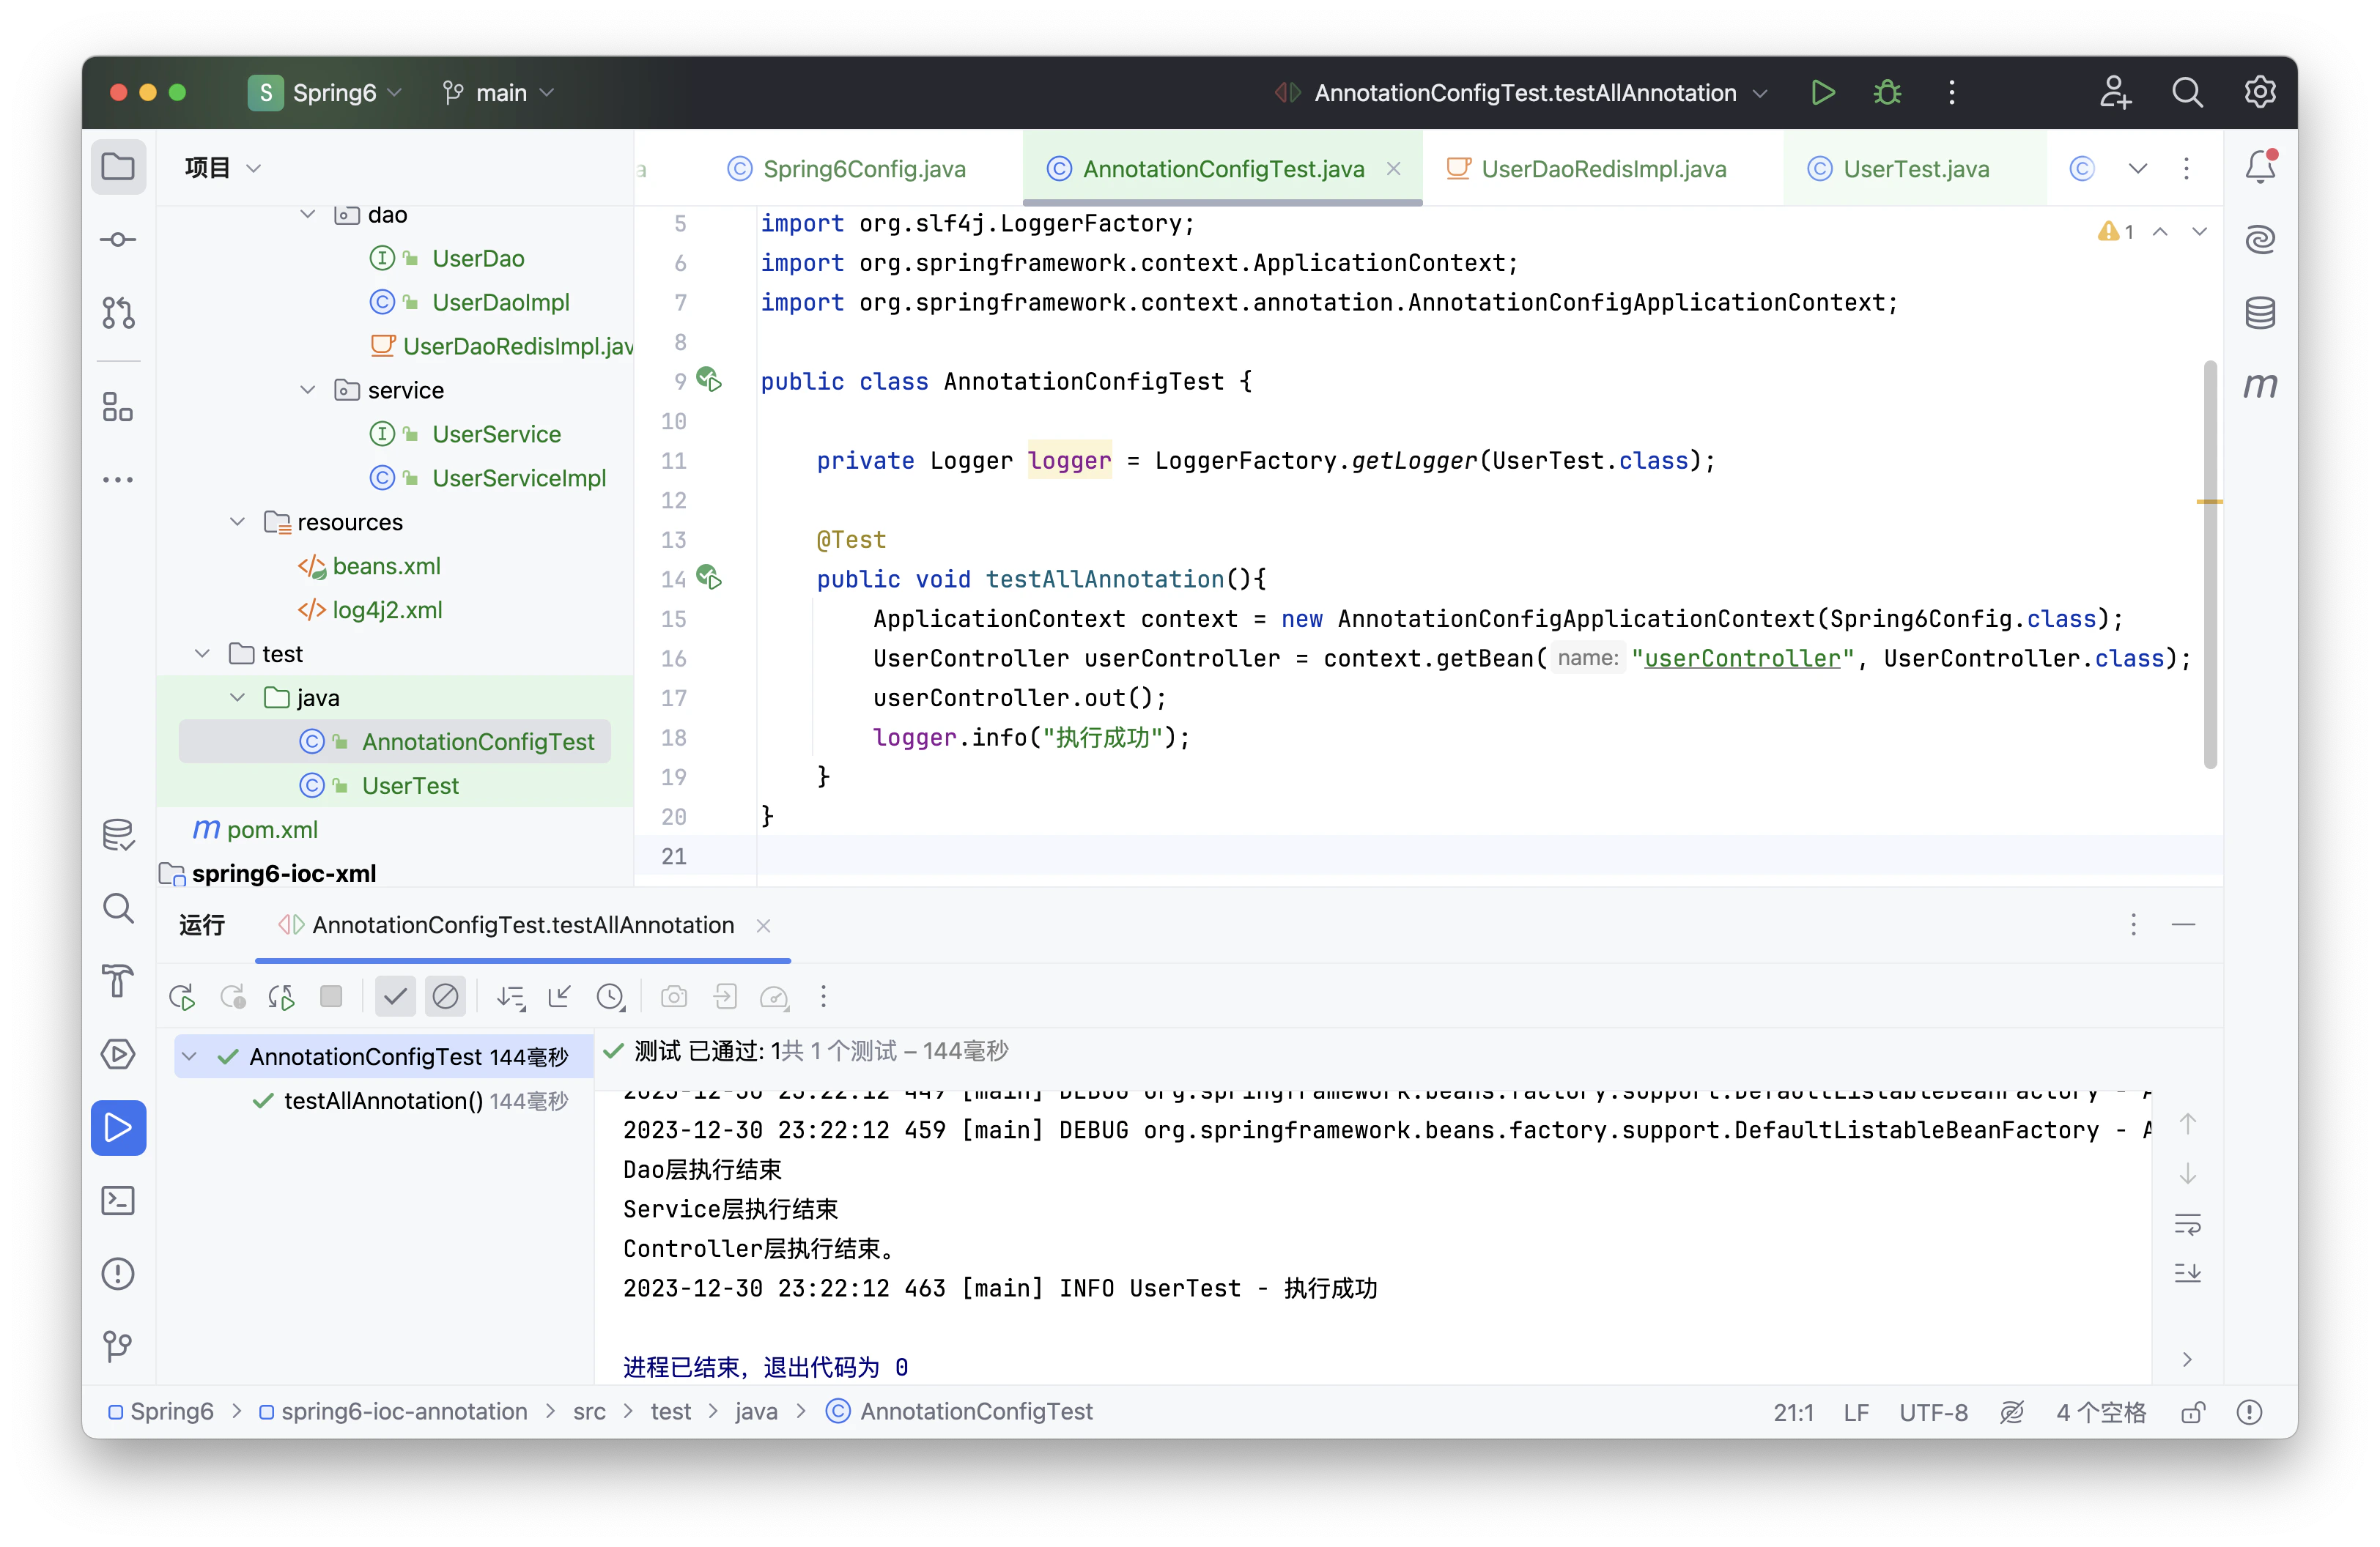The height and width of the screenshot is (1547, 2380).
Task: Open pom.xml in the project tree
Action: point(271,829)
